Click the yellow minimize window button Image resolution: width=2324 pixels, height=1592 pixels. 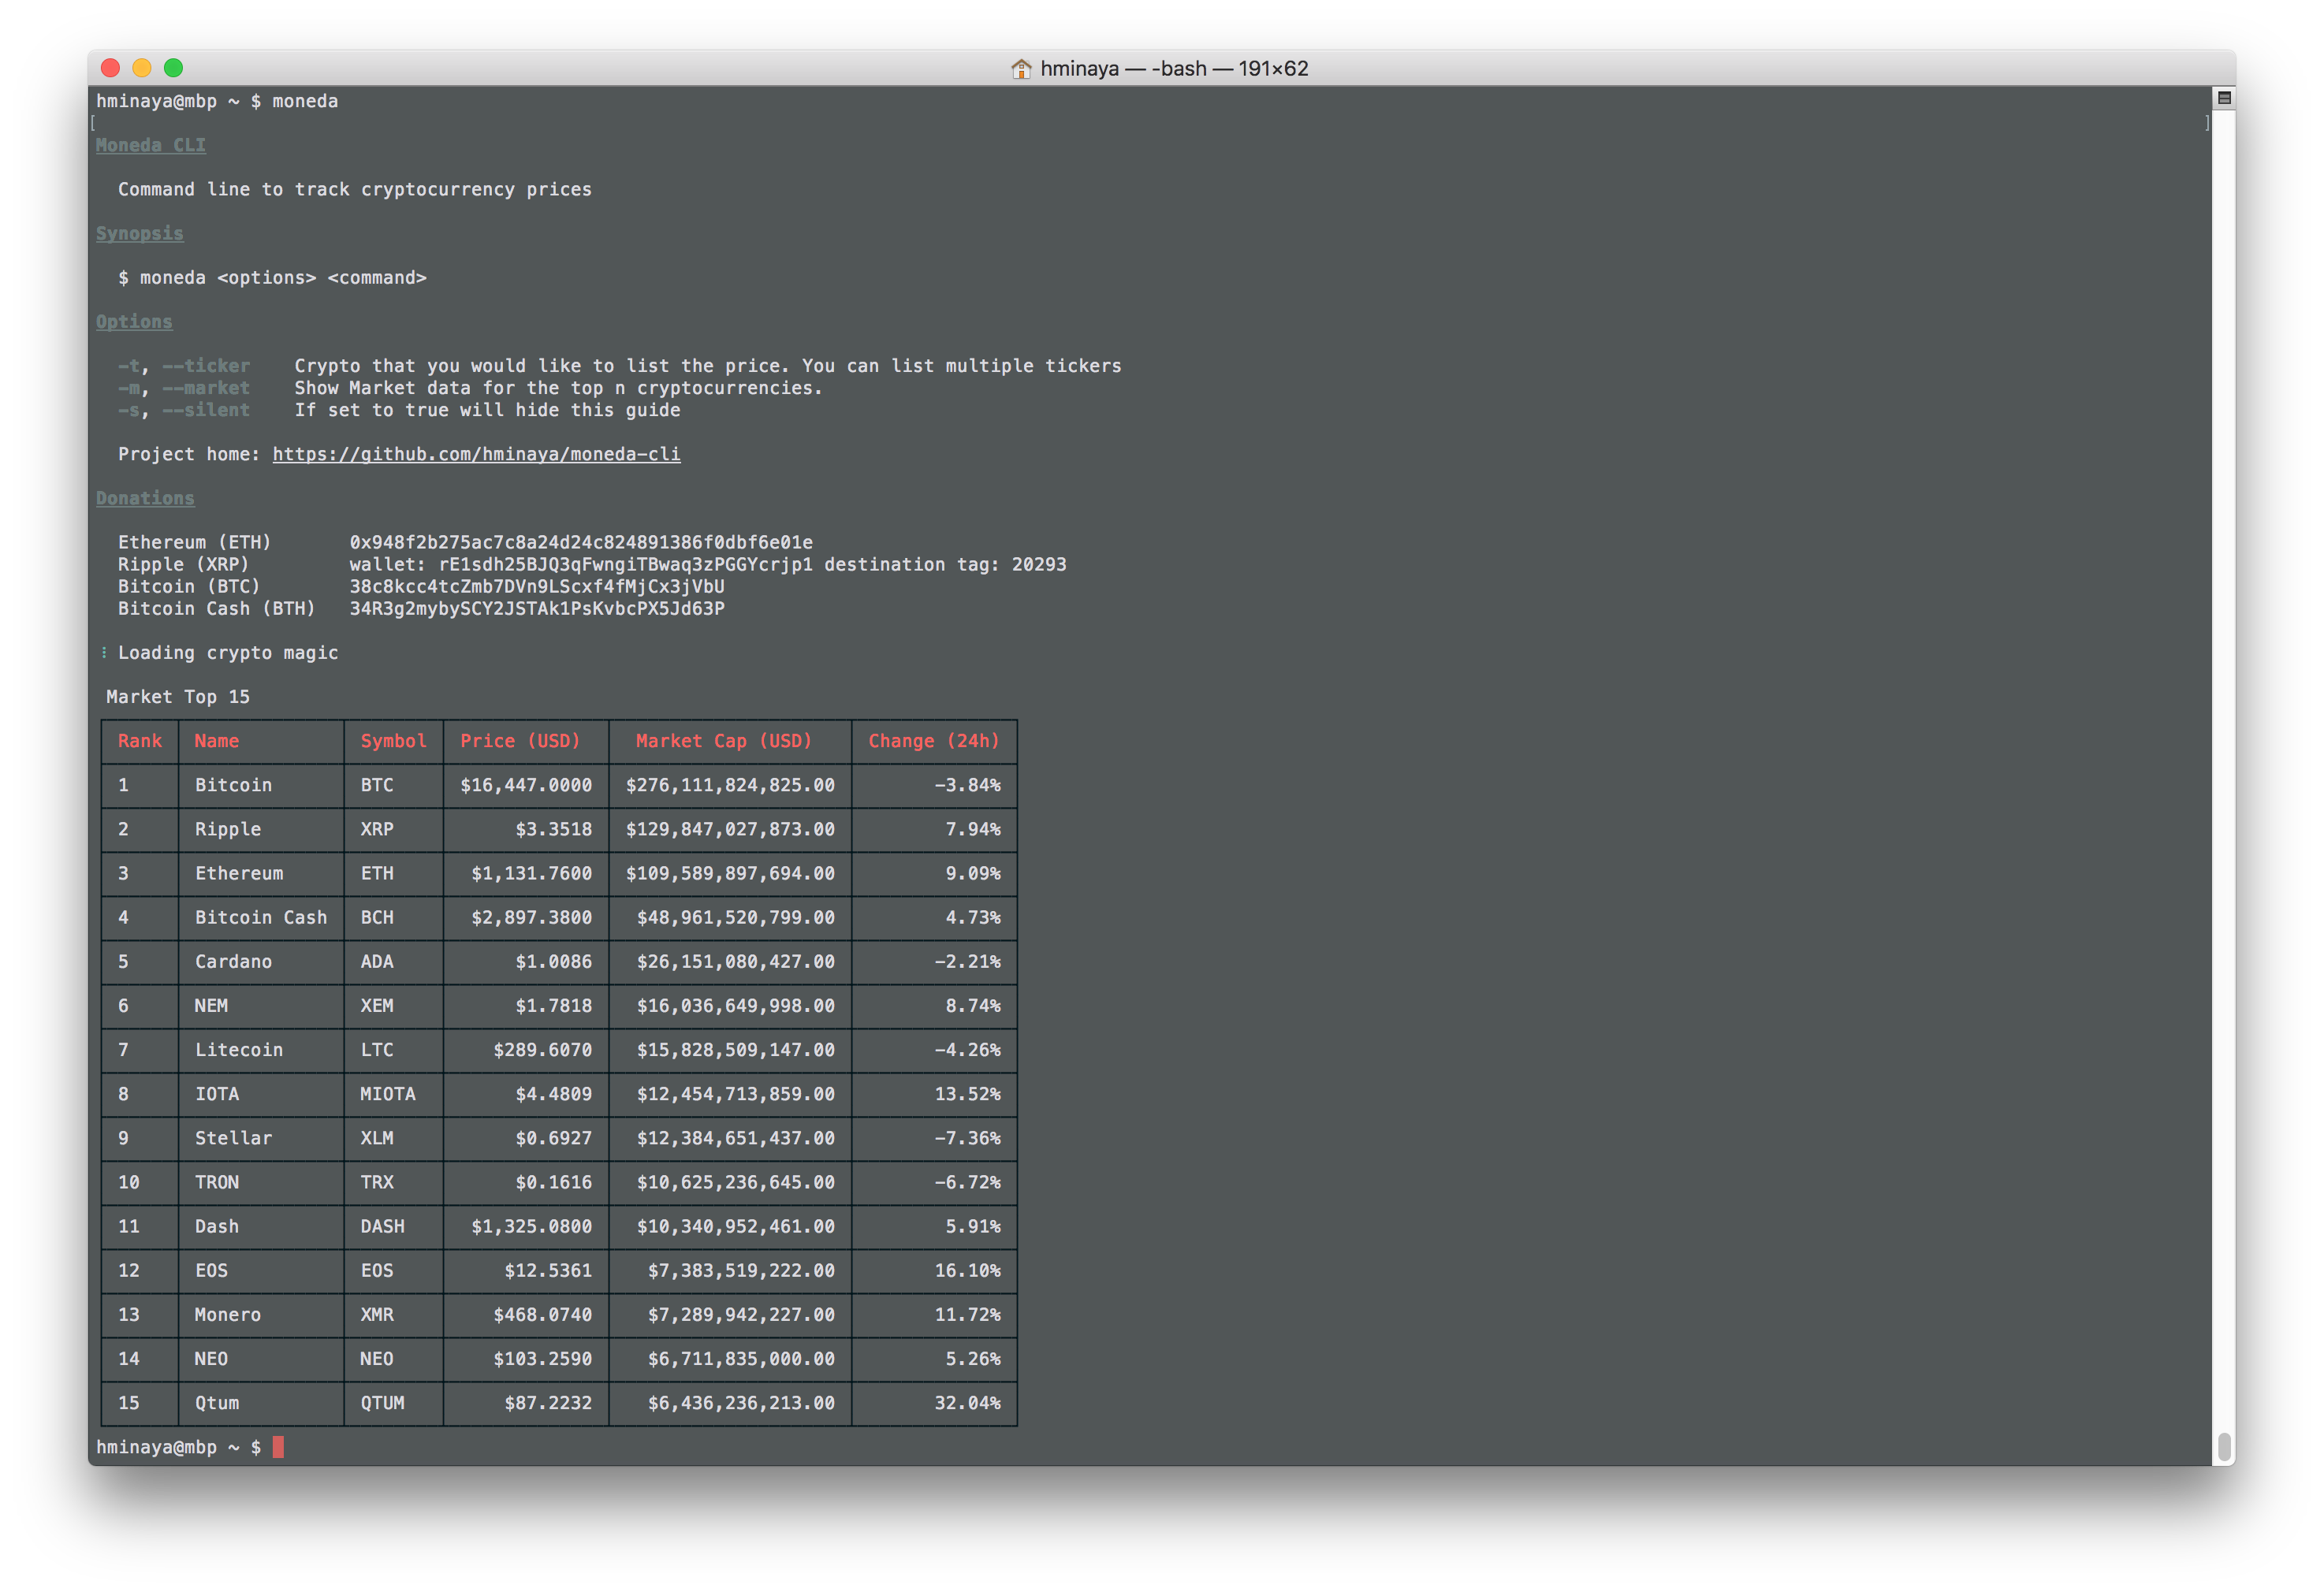click(x=142, y=68)
